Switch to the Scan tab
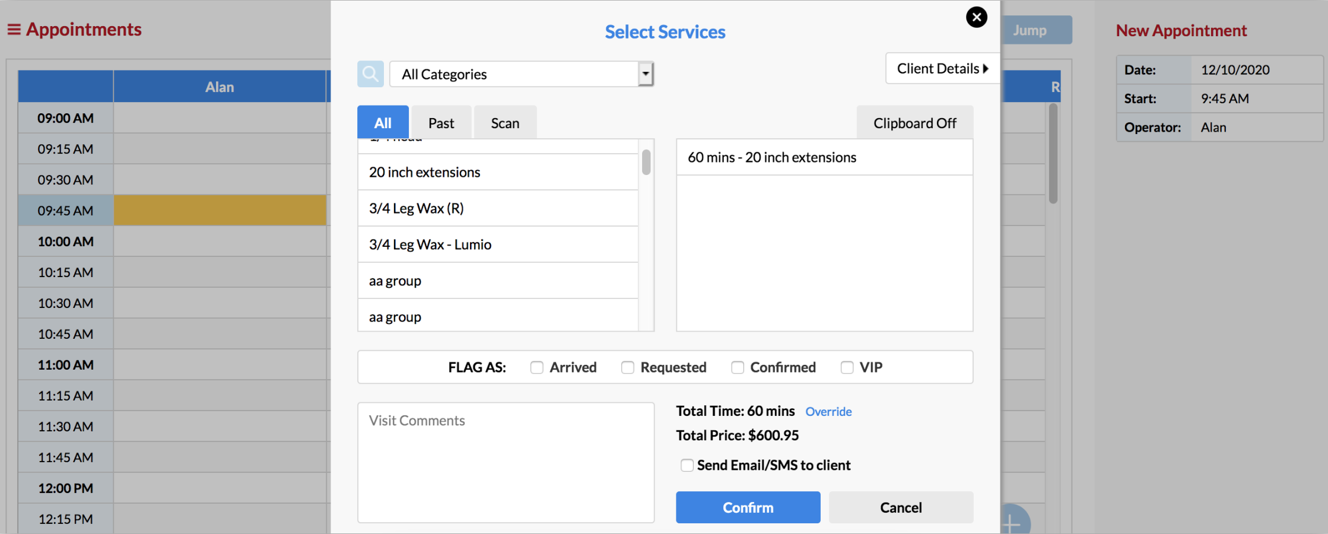 pyautogui.click(x=505, y=122)
